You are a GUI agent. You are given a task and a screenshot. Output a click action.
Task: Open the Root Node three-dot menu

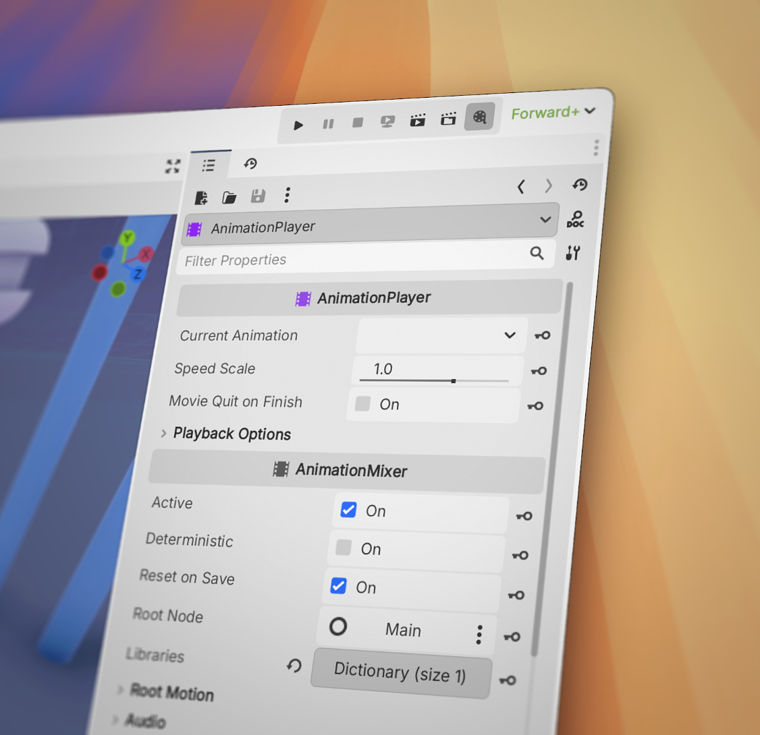tap(479, 635)
